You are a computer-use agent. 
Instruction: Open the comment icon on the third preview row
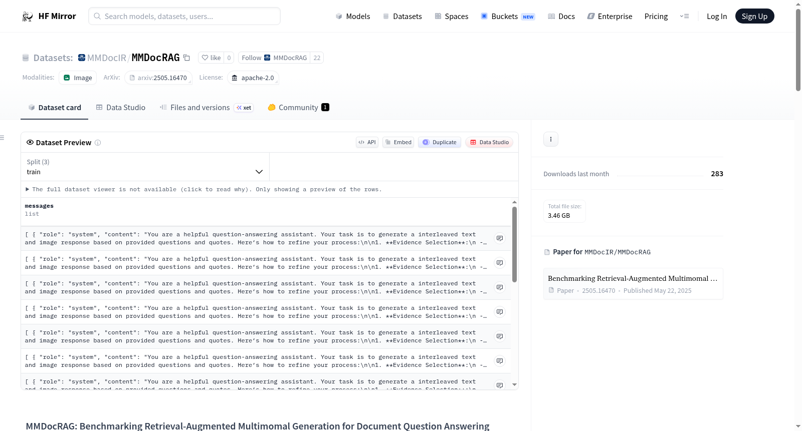pos(500,287)
